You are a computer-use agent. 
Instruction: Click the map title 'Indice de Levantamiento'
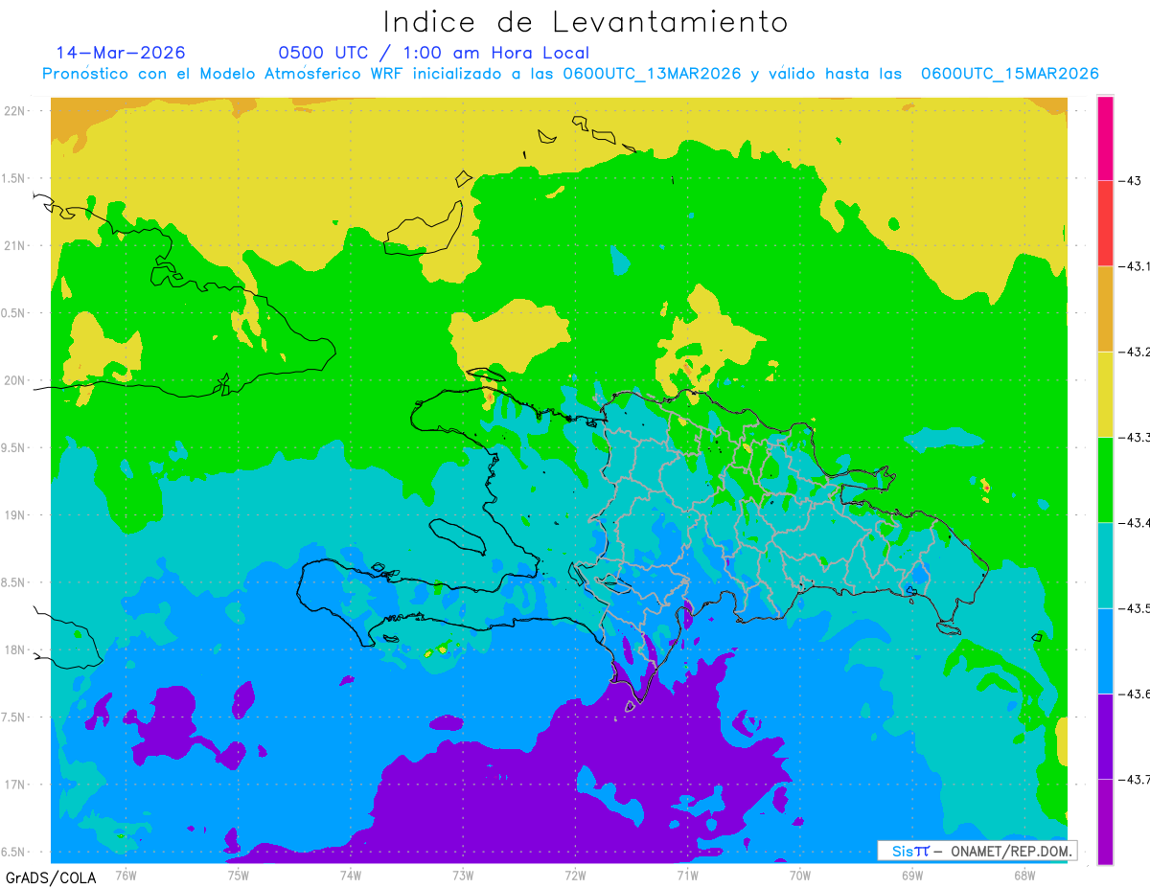[x=586, y=22]
